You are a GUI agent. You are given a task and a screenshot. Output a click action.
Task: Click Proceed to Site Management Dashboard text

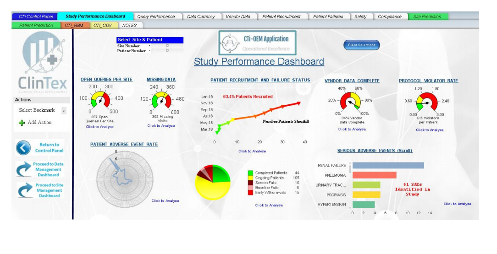click(49, 190)
